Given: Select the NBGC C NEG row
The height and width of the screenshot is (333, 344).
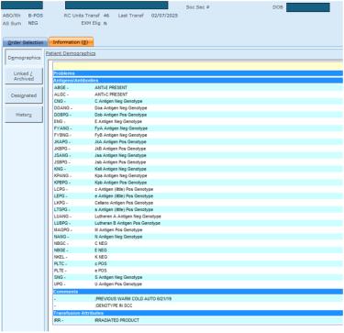Looking at the screenshot, I should point(198,243).
